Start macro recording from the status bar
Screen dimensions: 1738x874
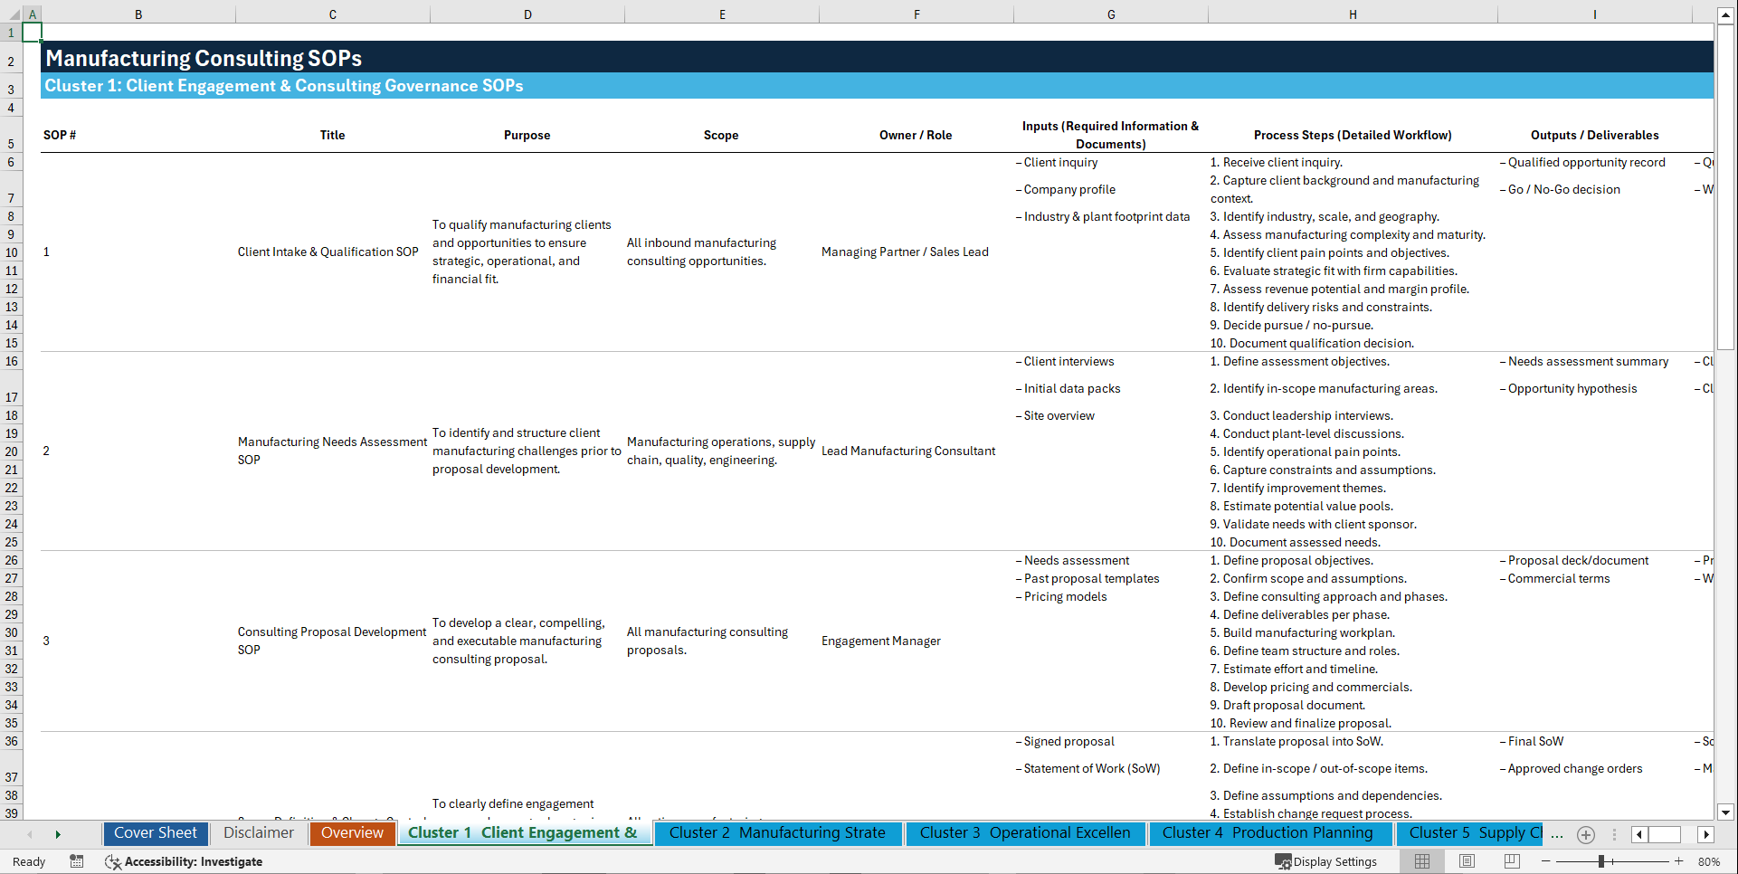77,861
